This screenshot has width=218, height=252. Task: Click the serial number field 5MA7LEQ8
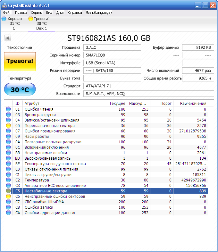tap(112, 55)
